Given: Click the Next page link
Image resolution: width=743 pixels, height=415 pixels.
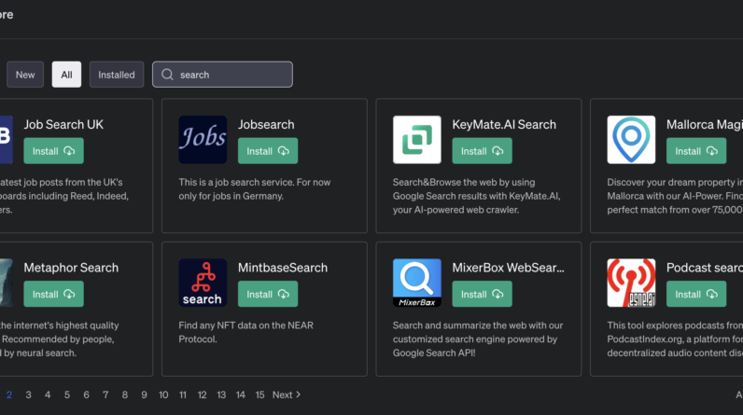Looking at the screenshot, I should [287, 394].
